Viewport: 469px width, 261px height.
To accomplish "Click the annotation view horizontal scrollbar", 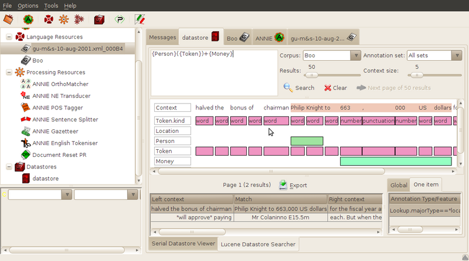I will pos(271,171).
